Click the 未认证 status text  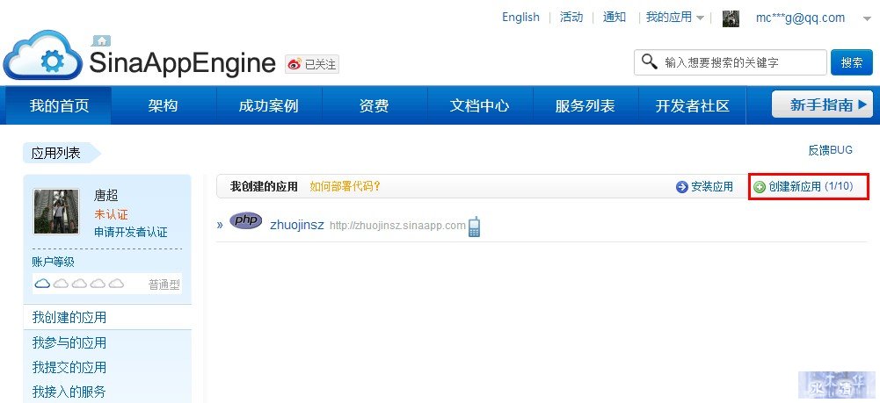111,214
